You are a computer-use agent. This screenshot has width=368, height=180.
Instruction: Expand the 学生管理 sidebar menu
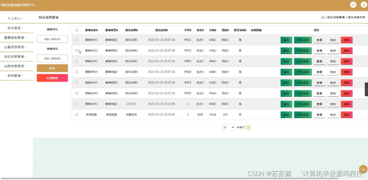tap(15, 28)
